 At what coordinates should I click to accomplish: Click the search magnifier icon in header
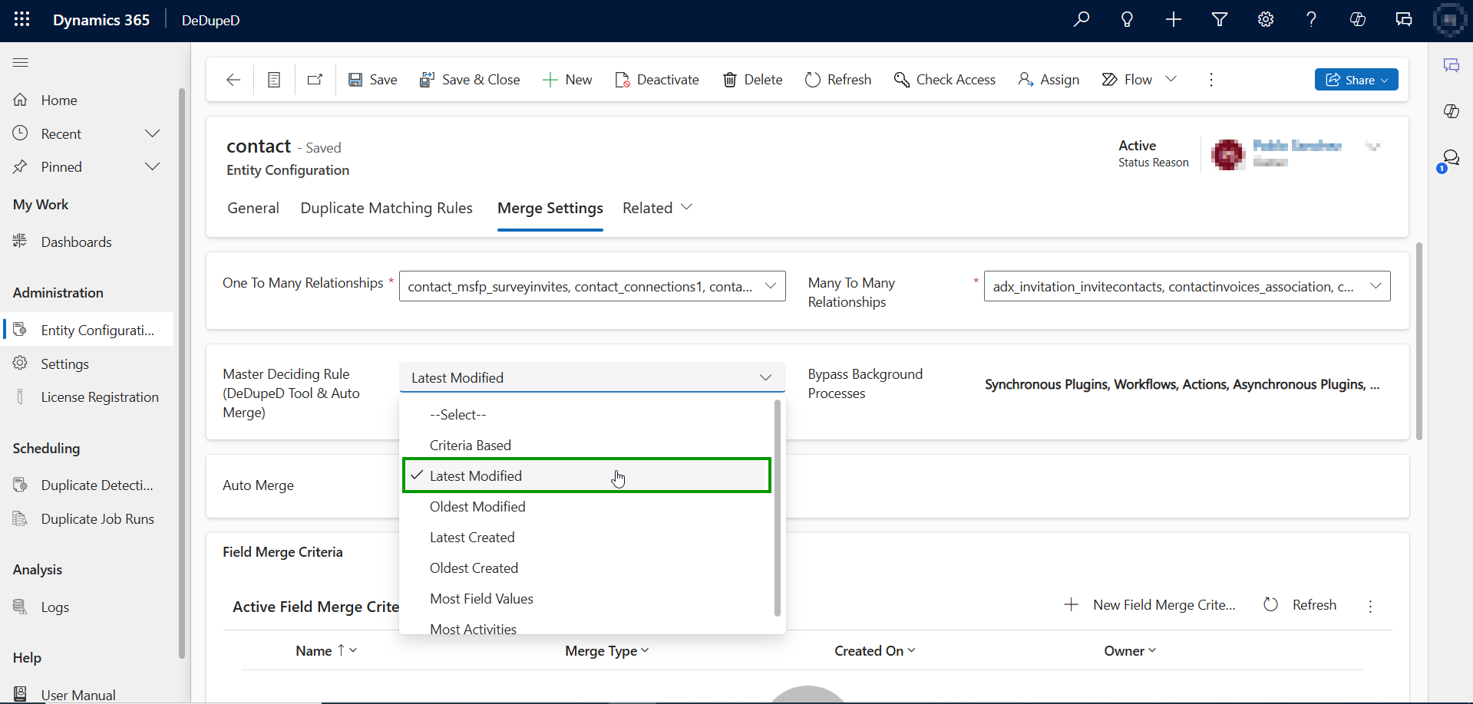1081,20
